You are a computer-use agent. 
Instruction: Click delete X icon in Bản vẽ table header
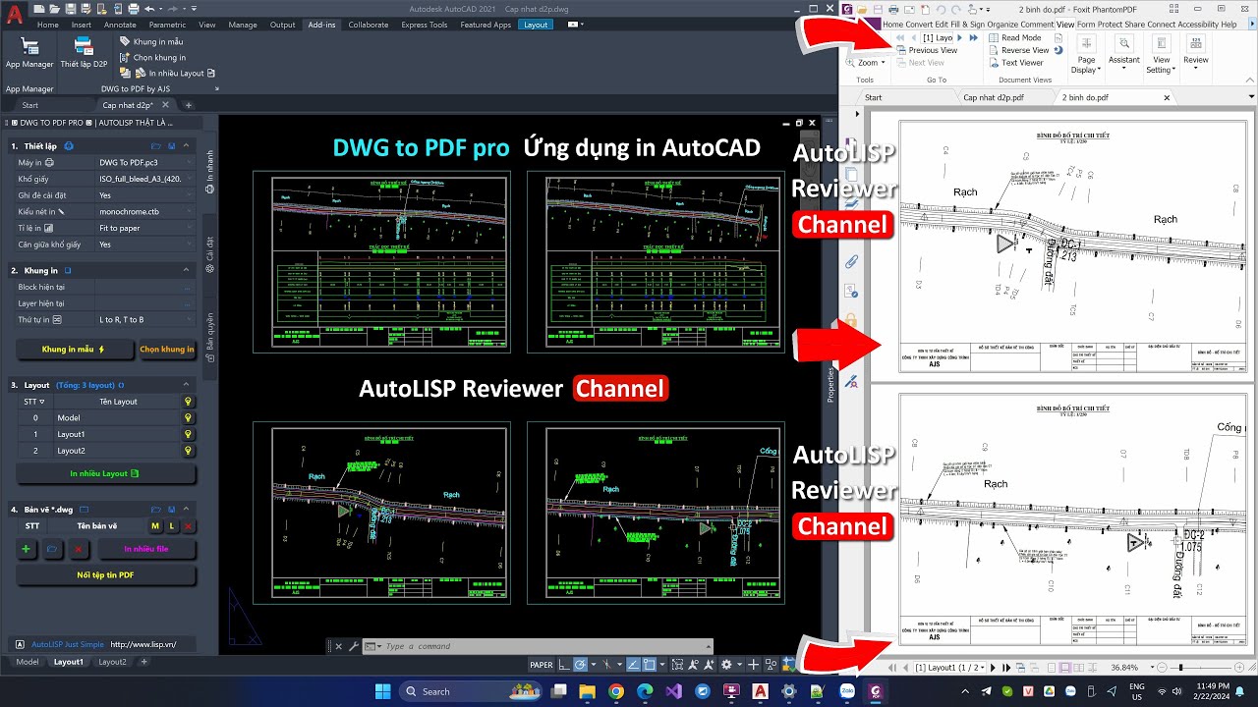pos(188,526)
